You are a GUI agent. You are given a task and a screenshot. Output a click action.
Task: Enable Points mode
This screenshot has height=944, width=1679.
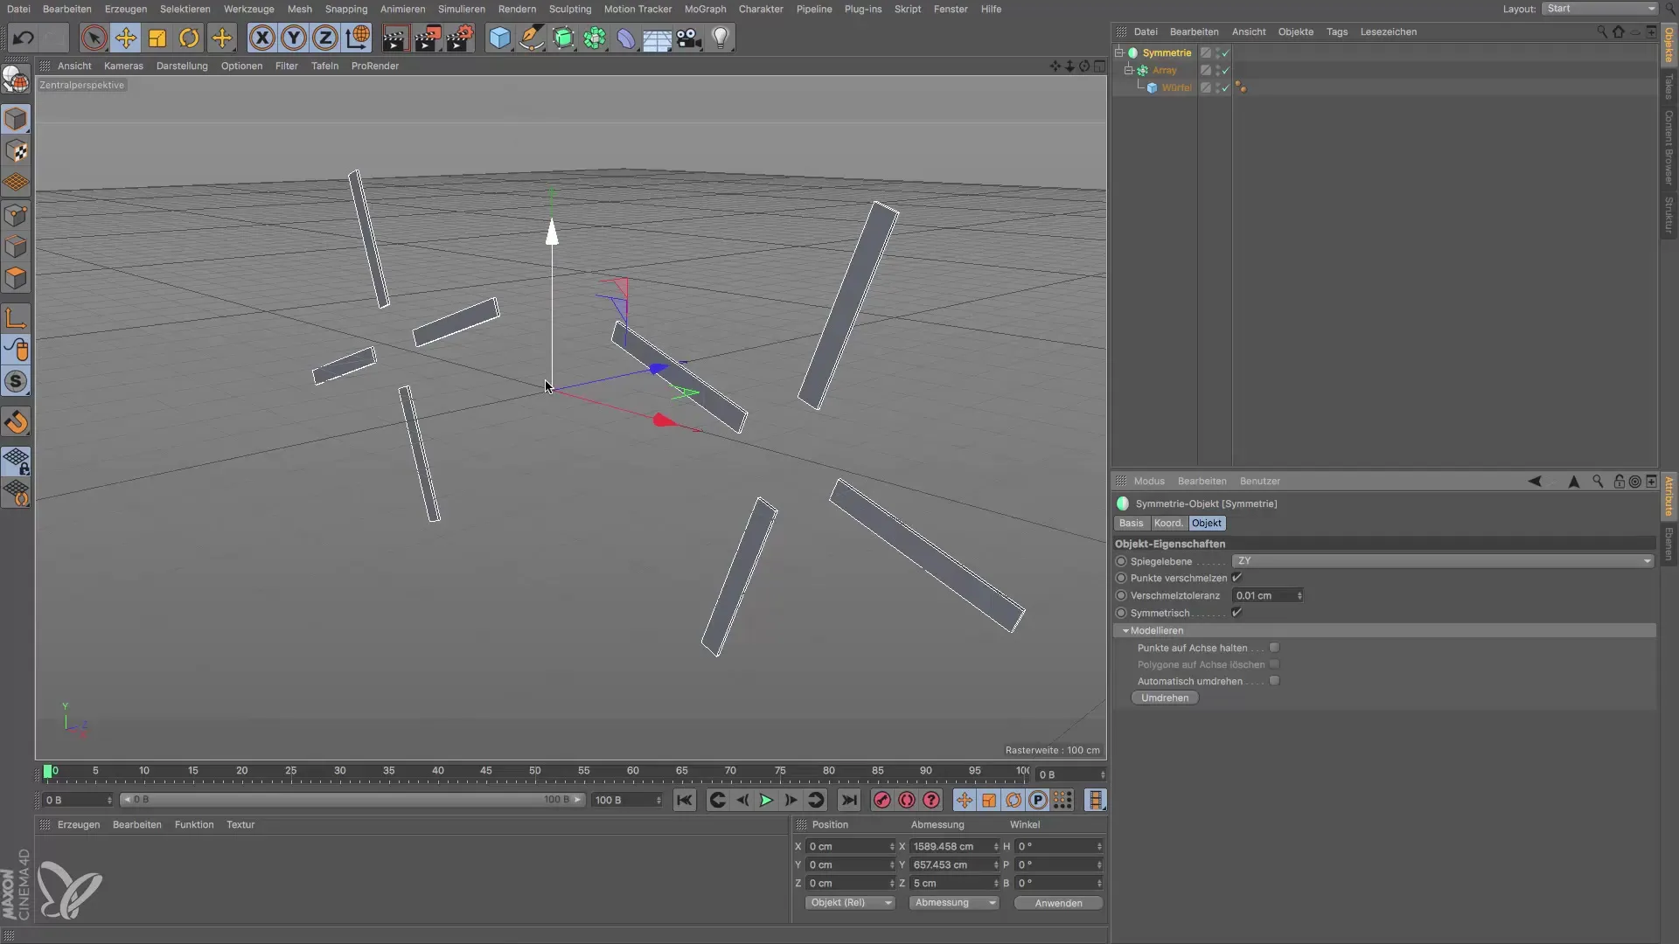[16, 215]
